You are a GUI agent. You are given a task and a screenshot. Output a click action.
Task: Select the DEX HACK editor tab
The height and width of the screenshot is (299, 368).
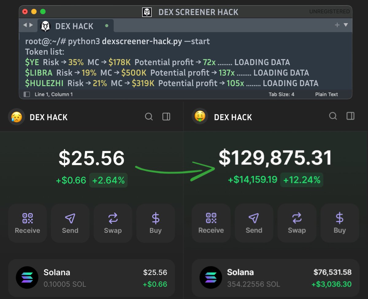tap(75, 26)
